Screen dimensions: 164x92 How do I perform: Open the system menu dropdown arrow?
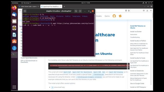(151, 3)
